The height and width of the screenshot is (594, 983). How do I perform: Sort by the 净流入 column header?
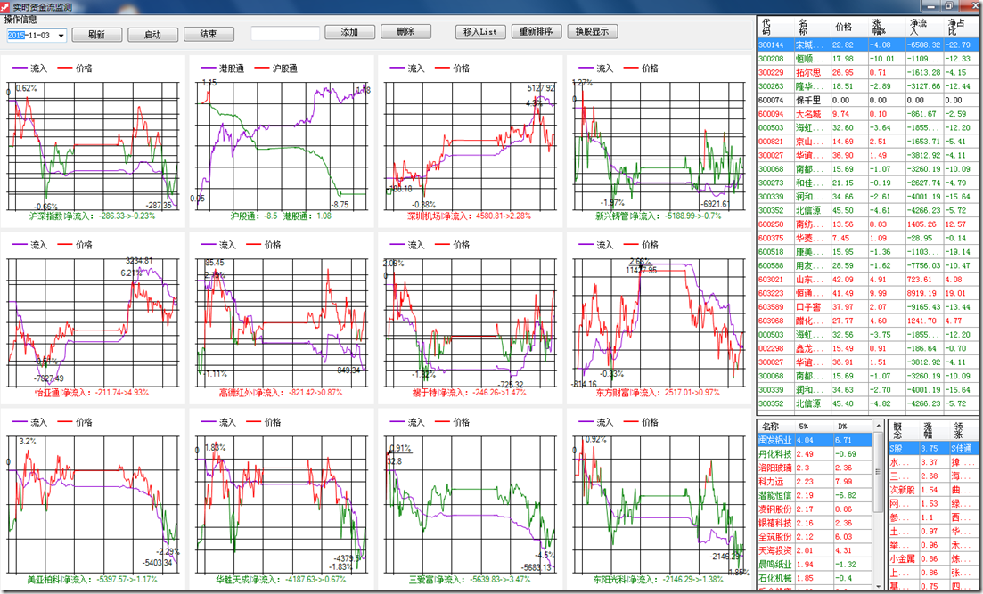(x=924, y=27)
